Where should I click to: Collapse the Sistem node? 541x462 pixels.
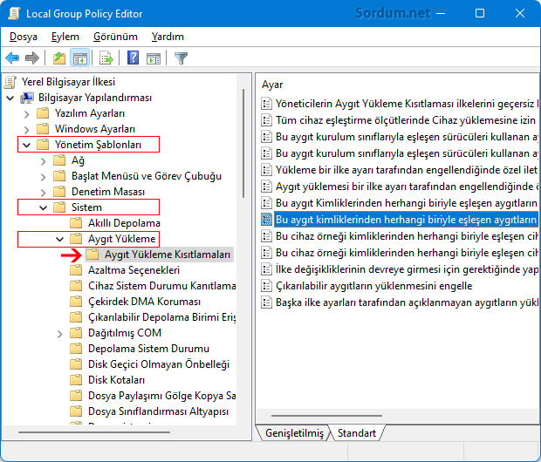pyautogui.click(x=43, y=207)
